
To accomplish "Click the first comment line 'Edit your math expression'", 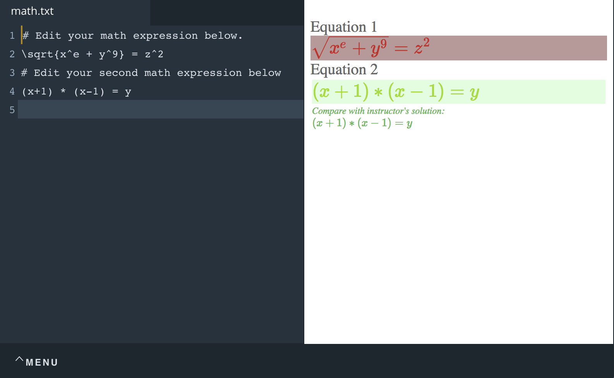I will 132,36.
